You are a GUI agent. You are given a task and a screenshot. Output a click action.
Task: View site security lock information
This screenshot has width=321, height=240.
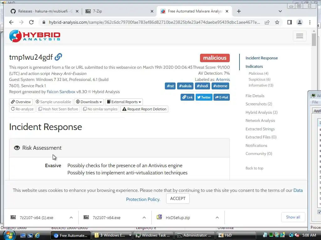(44, 22)
